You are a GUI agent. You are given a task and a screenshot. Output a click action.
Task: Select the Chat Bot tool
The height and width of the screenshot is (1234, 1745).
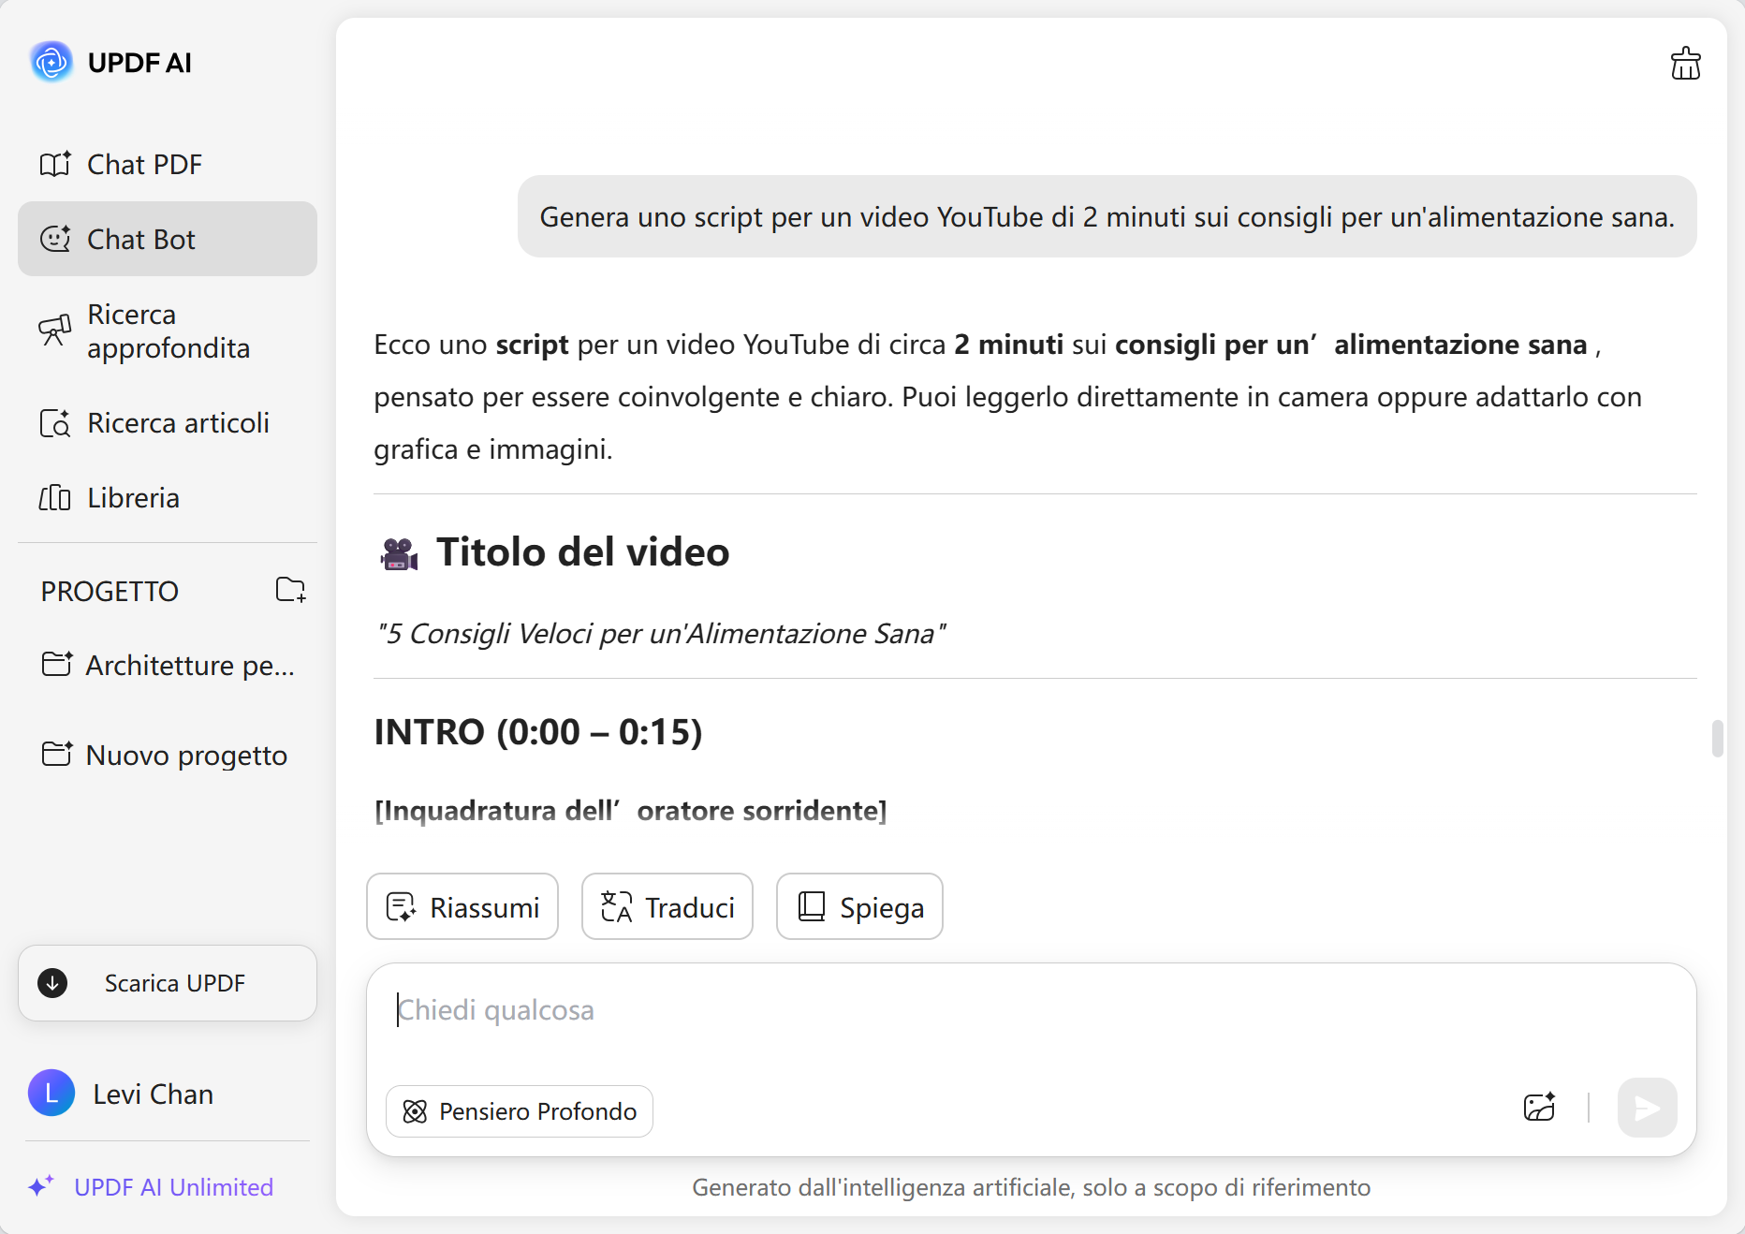[142, 239]
